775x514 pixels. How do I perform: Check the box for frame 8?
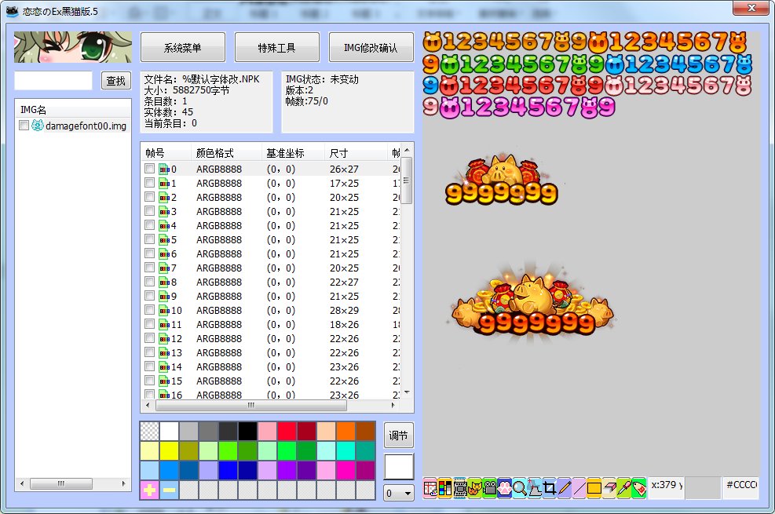pos(149,282)
